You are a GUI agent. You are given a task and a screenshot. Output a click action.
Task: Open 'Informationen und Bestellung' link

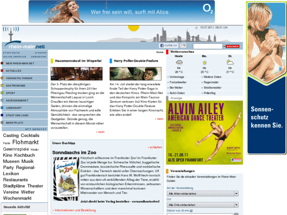coord(74,210)
